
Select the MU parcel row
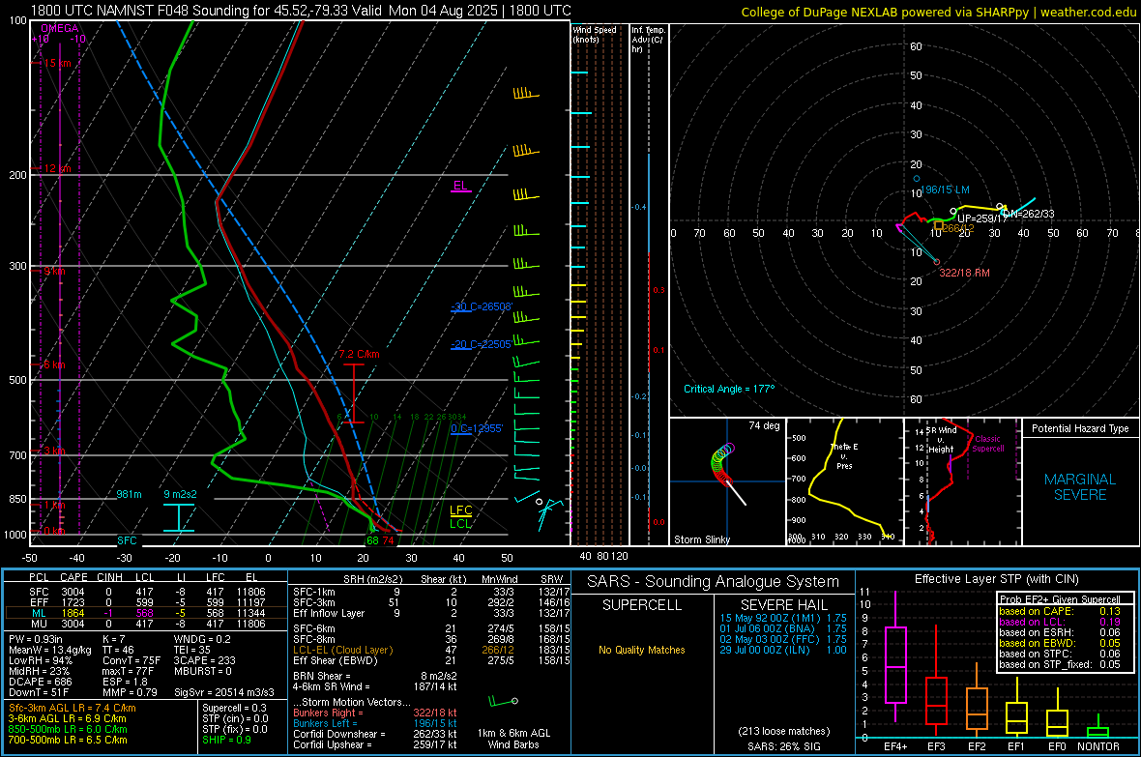(x=144, y=623)
